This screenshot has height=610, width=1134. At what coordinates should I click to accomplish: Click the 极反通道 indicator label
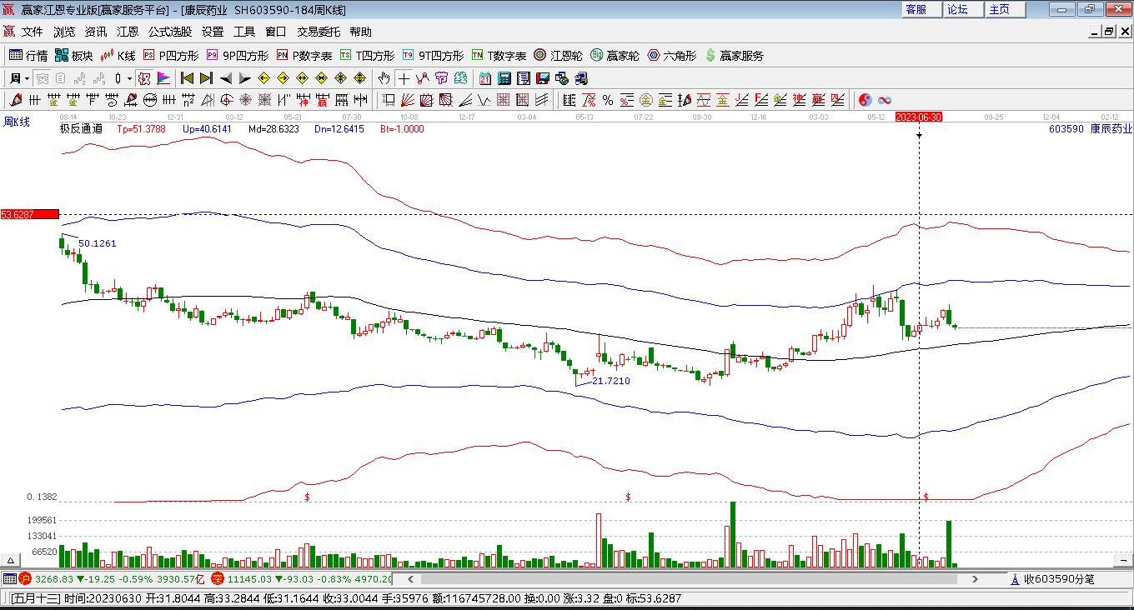[x=81, y=129]
